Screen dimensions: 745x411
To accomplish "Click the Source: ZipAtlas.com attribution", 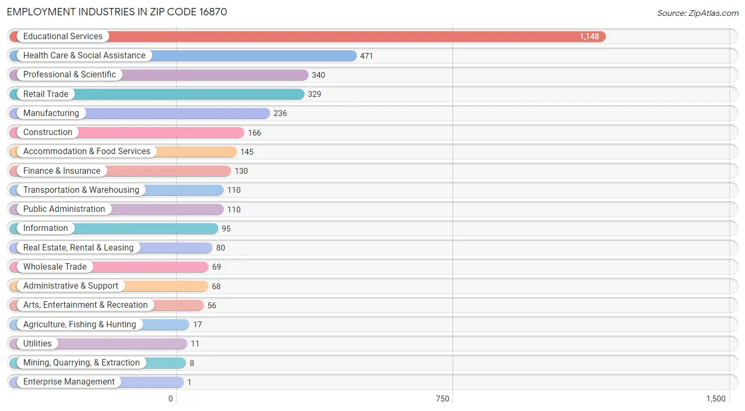I will tap(698, 13).
